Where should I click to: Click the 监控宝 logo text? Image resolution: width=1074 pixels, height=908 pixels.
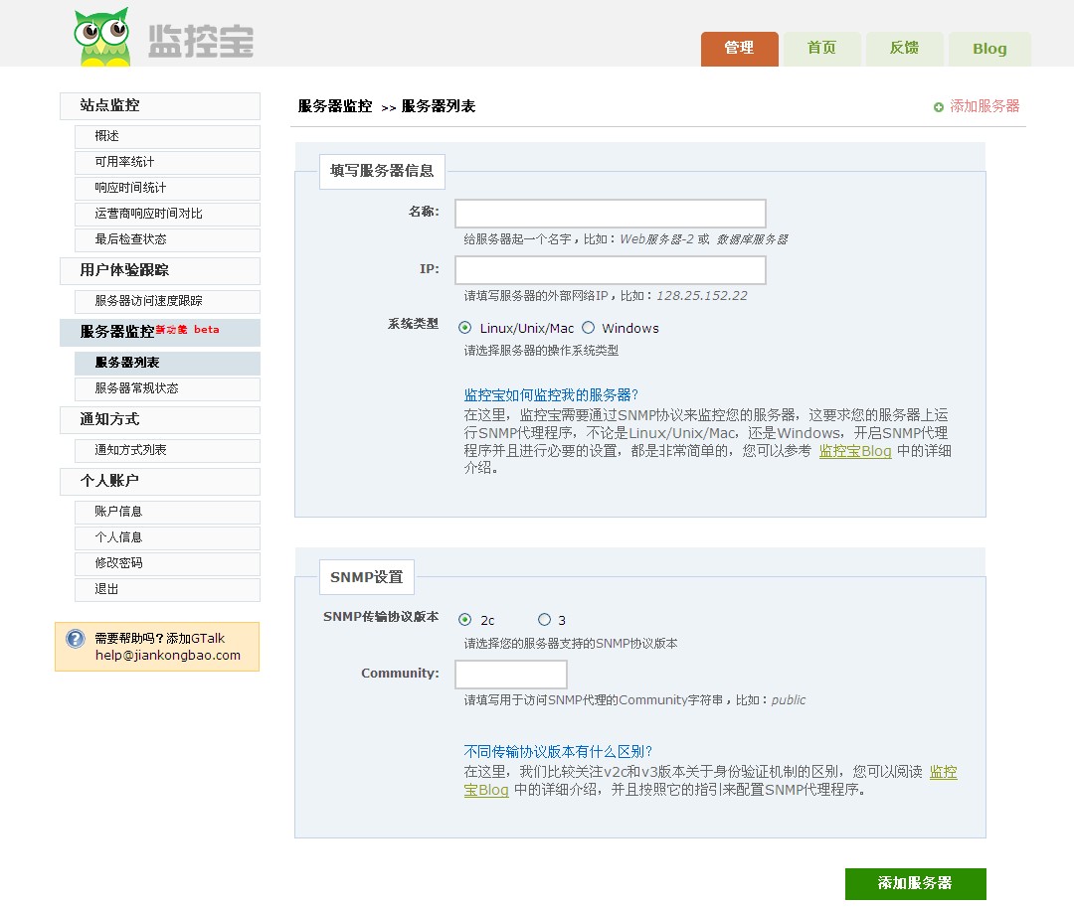click(x=201, y=41)
